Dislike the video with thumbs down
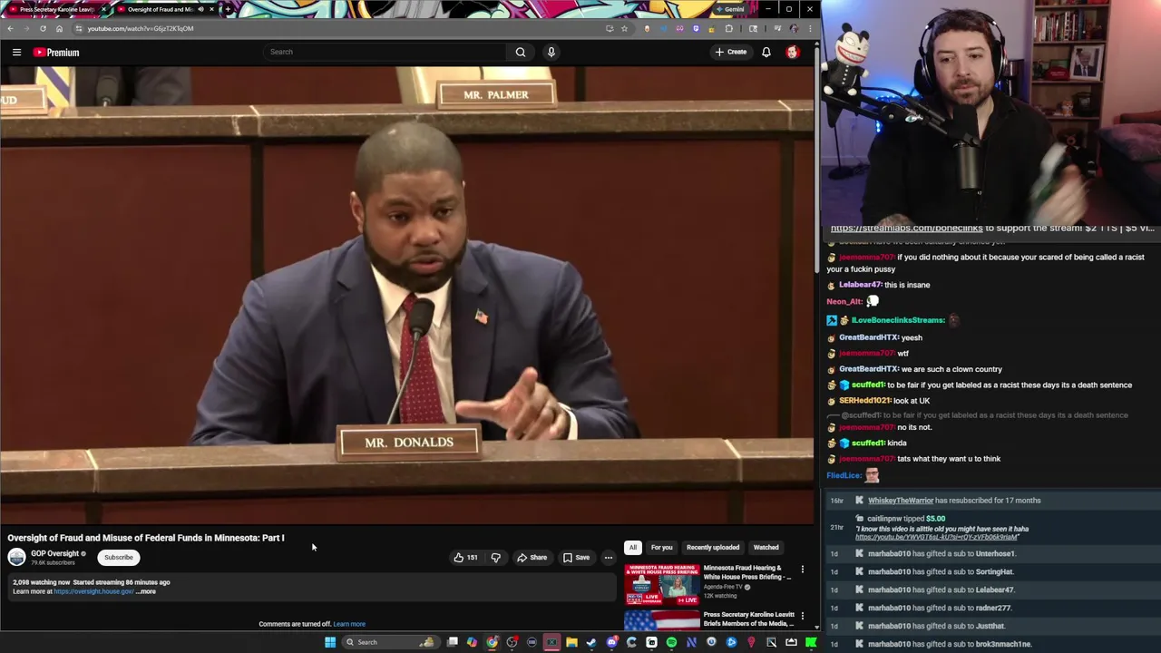 click(495, 557)
